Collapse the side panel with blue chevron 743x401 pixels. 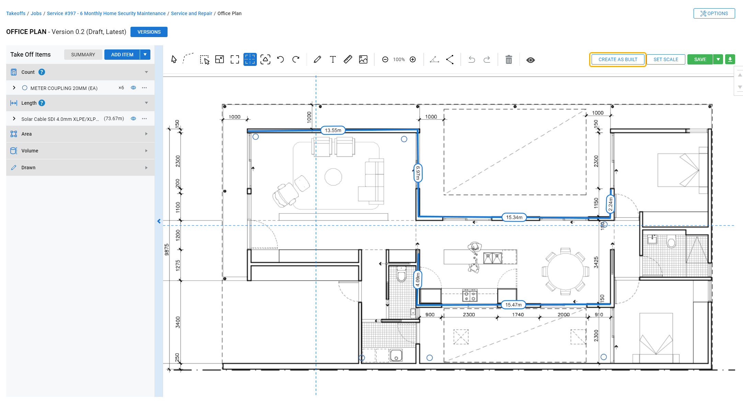pyautogui.click(x=159, y=221)
